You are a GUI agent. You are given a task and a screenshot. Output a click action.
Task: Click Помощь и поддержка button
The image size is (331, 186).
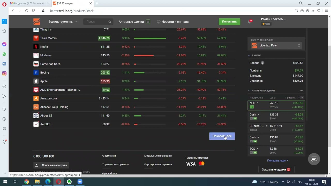(x=51, y=165)
